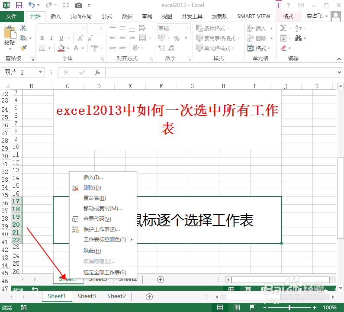Open the 文件 tab

pos(11,16)
